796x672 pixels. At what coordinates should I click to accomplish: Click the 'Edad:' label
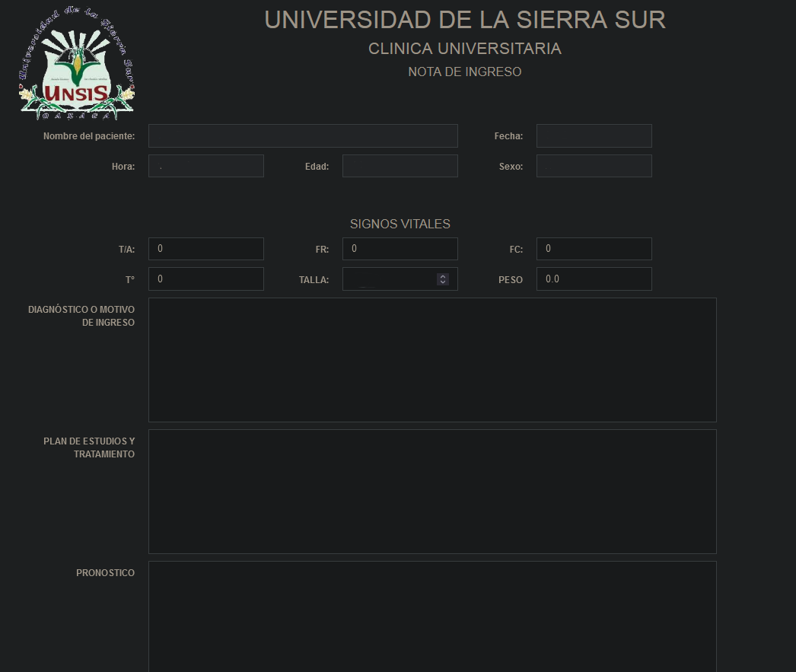point(317,167)
